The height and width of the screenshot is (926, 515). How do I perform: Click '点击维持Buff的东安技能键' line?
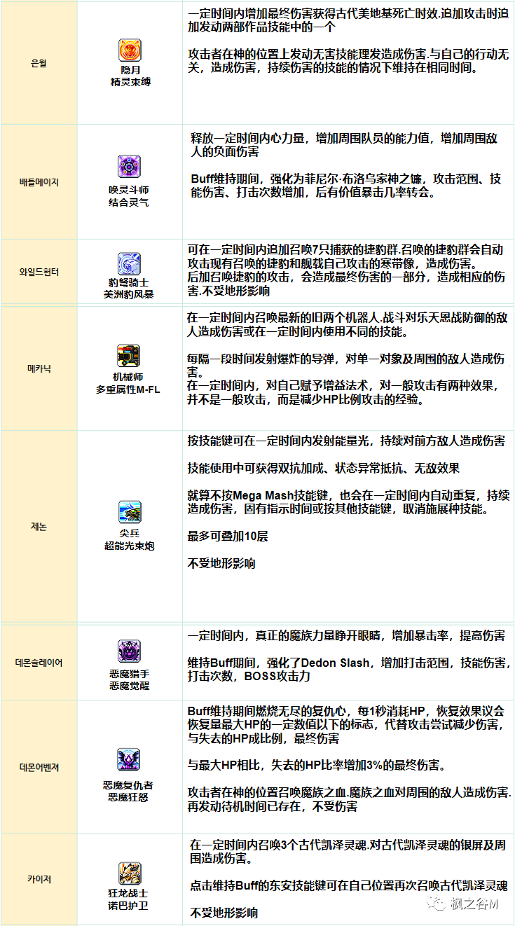pyautogui.click(x=350, y=885)
